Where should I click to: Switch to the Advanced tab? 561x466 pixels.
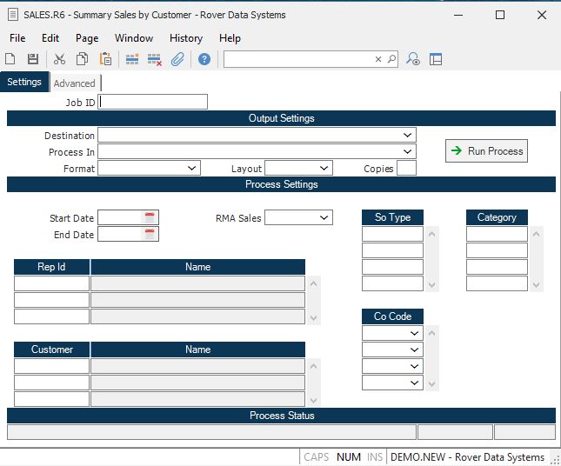75,83
